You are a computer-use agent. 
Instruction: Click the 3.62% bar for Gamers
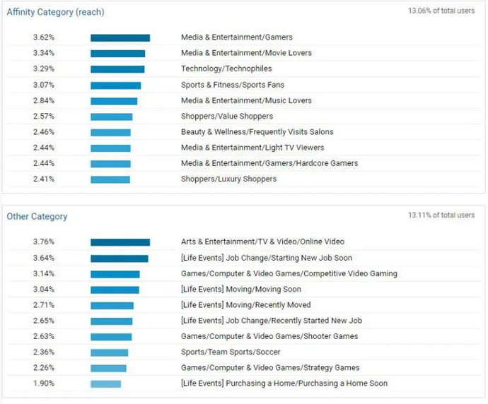point(120,37)
